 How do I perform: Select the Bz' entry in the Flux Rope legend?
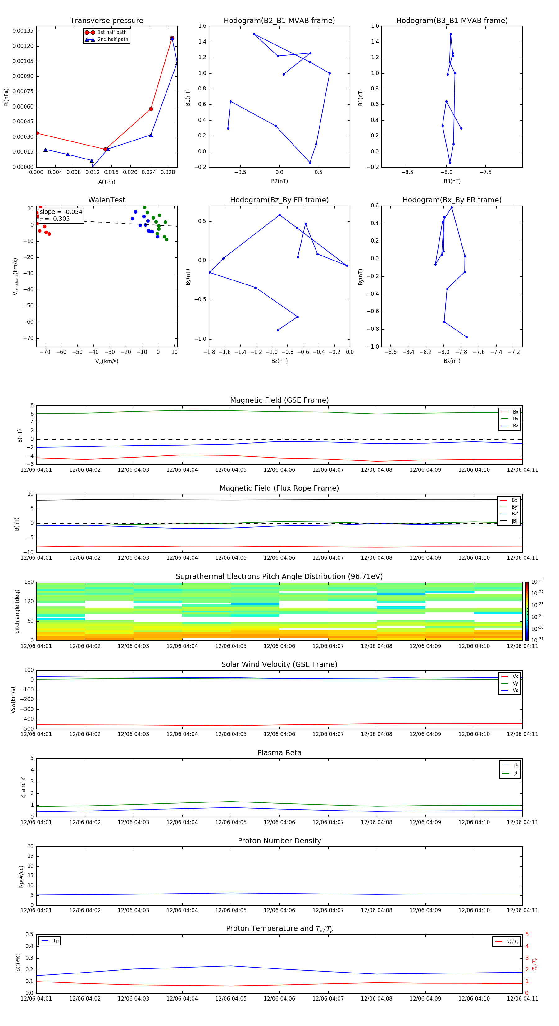tap(509, 514)
